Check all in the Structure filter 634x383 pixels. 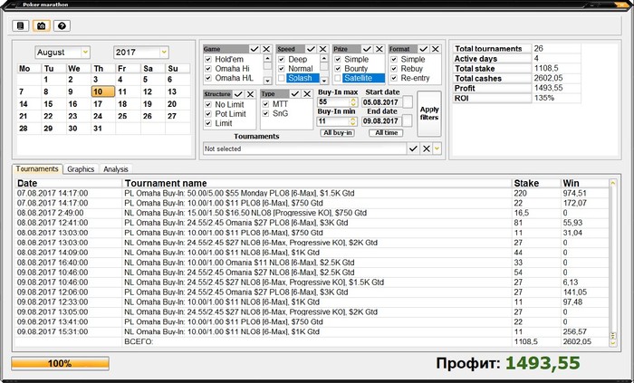[x=238, y=94]
